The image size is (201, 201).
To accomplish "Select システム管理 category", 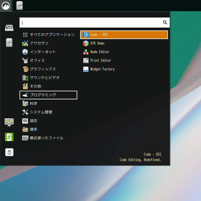I will tap(48, 112).
